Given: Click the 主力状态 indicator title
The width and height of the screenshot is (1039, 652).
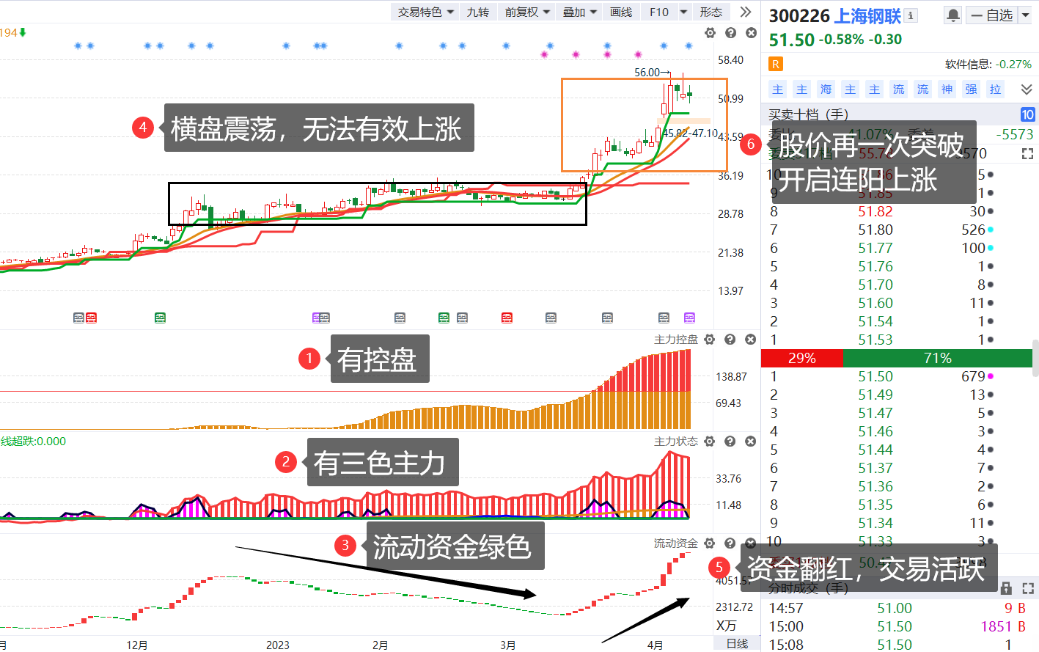Looking at the screenshot, I should (x=676, y=442).
